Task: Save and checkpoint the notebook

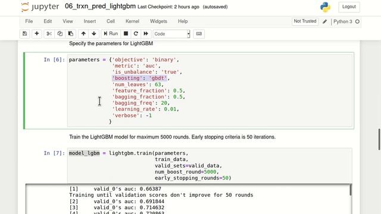Action: coord(25,34)
